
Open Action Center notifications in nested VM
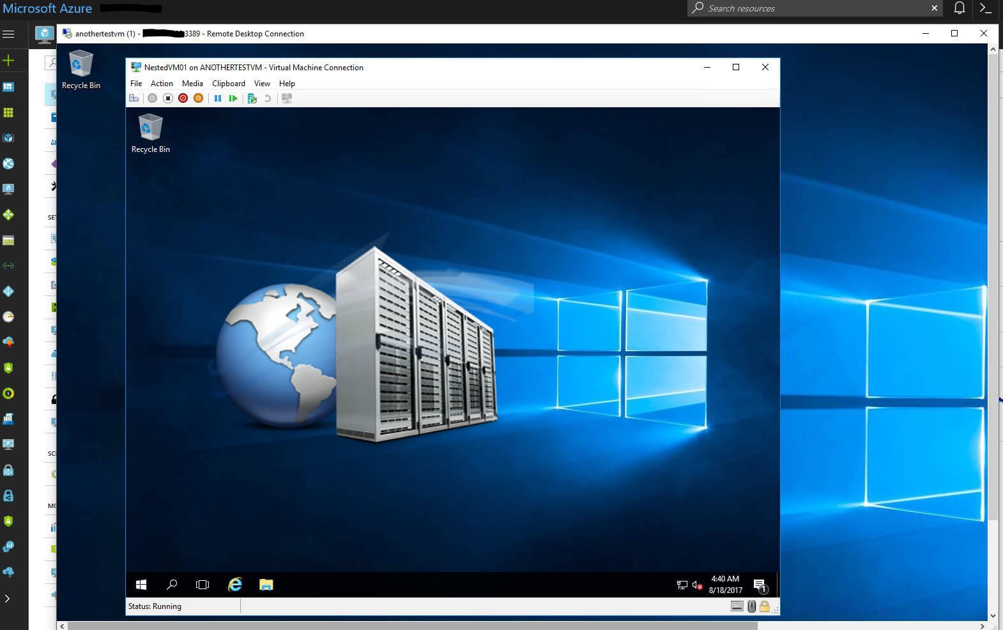pos(760,585)
